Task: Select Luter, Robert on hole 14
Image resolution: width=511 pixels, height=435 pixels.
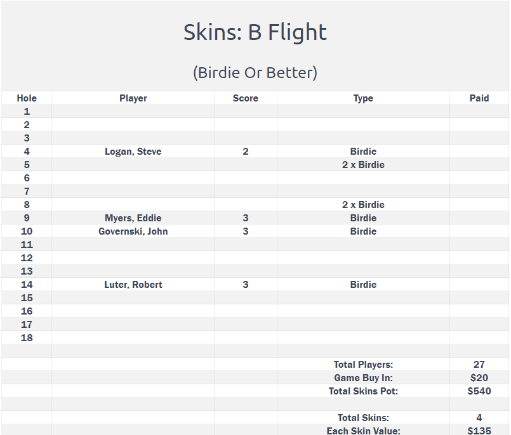Action: (133, 285)
